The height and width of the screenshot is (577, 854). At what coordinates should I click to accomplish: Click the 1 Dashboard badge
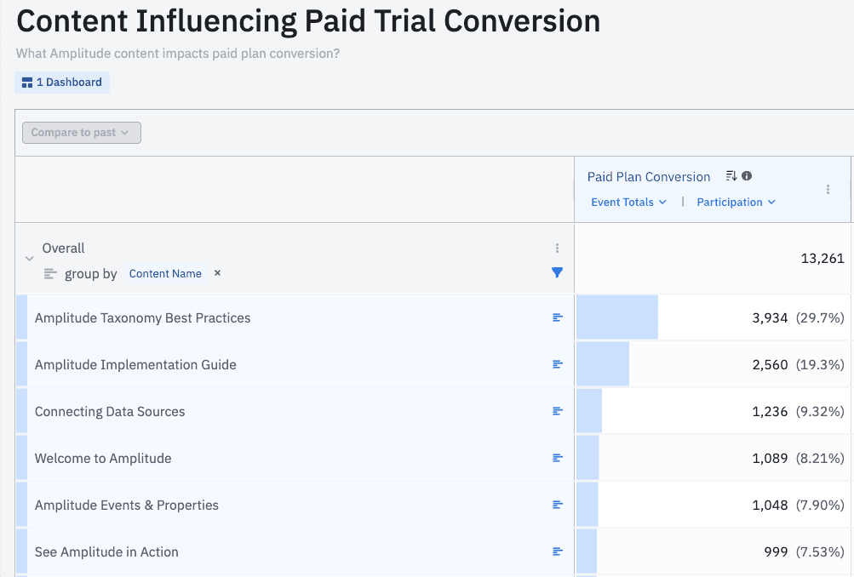tap(62, 83)
